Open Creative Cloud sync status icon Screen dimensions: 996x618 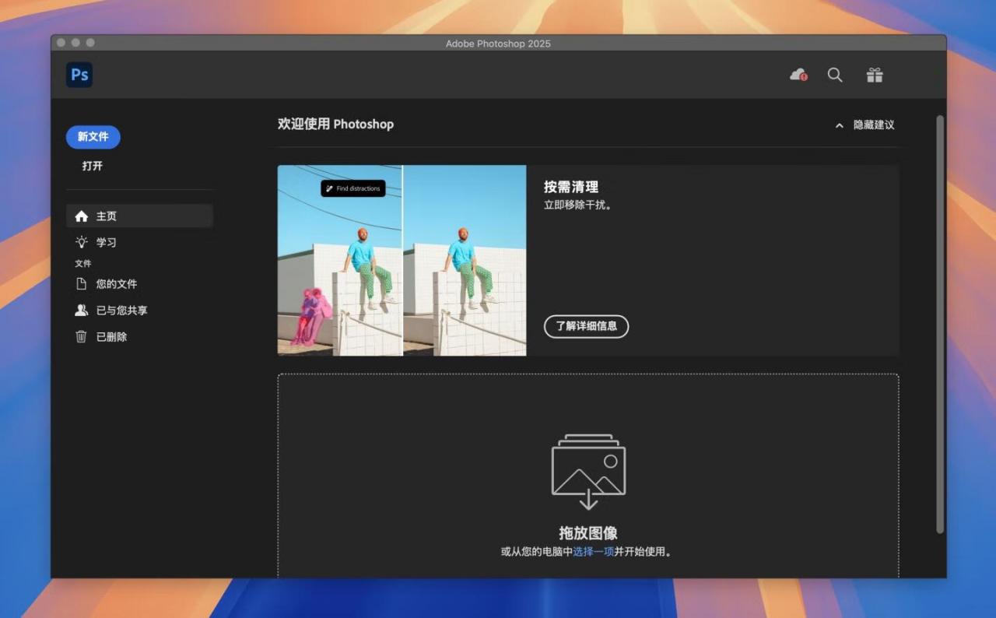click(x=797, y=75)
